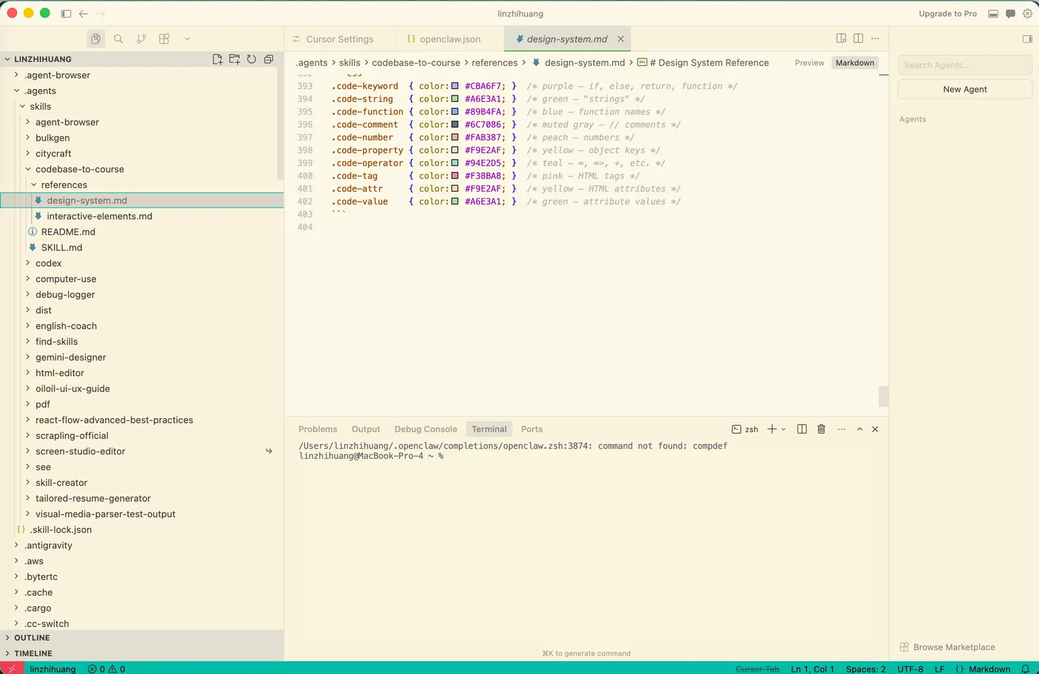The width and height of the screenshot is (1039, 674).
Task: Open the settings gear icon
Action: click(x=1027, y=14)
